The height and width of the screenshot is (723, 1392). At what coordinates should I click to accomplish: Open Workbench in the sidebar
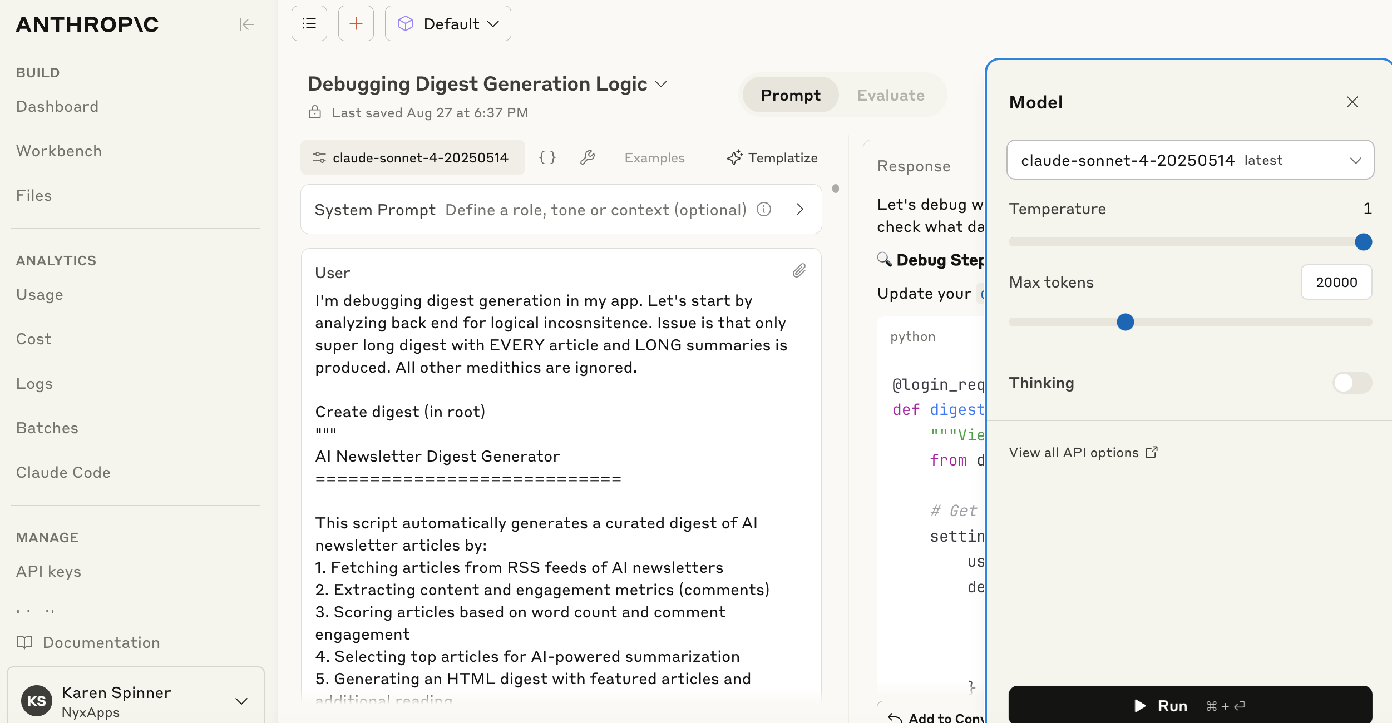coord(59,151)
